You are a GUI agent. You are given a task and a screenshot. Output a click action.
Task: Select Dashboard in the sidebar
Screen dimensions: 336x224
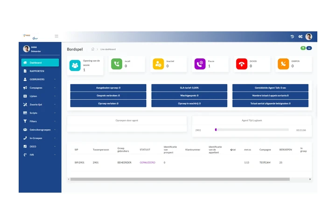(x=40, y=63)
